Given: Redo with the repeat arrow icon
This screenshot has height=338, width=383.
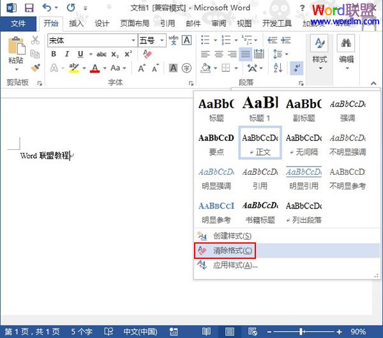Looking at the screenshot, I should 71,8.
